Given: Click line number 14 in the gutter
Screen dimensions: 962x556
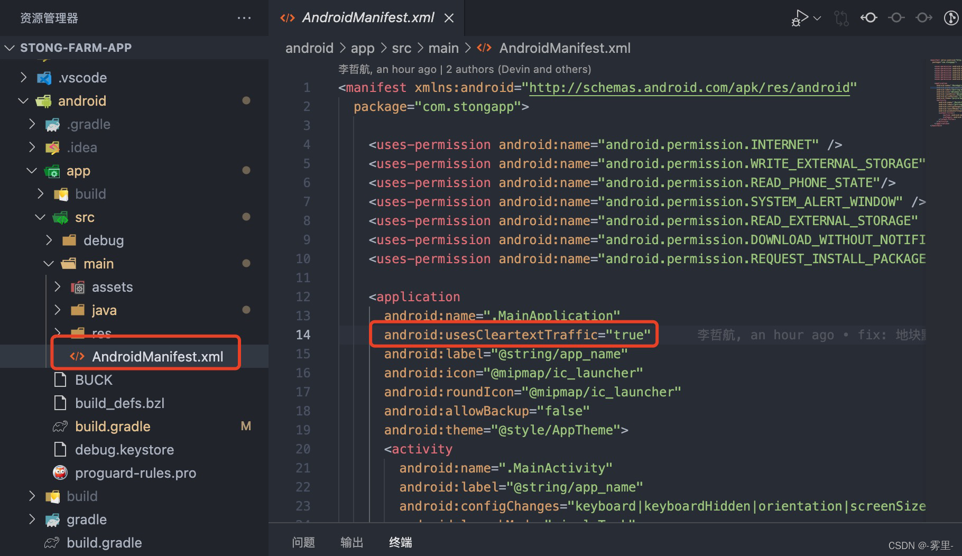Looking at the screenshot, I should click(x=303, y=335).
